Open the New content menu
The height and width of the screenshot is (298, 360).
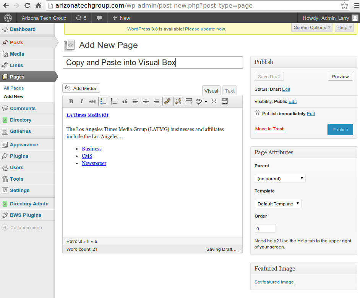click(x=121, y=18)
